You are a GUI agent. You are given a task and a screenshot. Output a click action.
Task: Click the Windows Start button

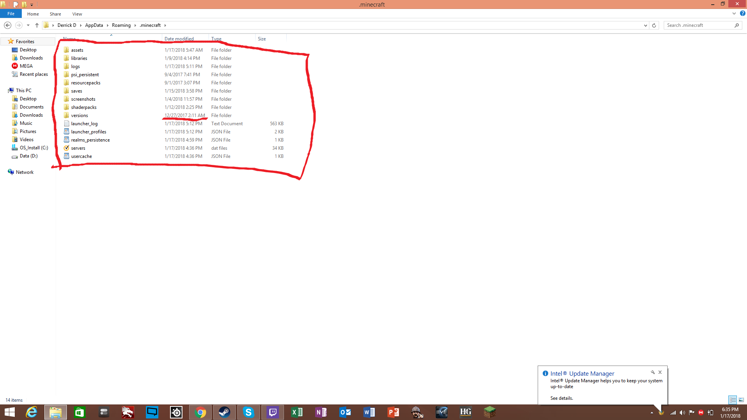point(9,412)
